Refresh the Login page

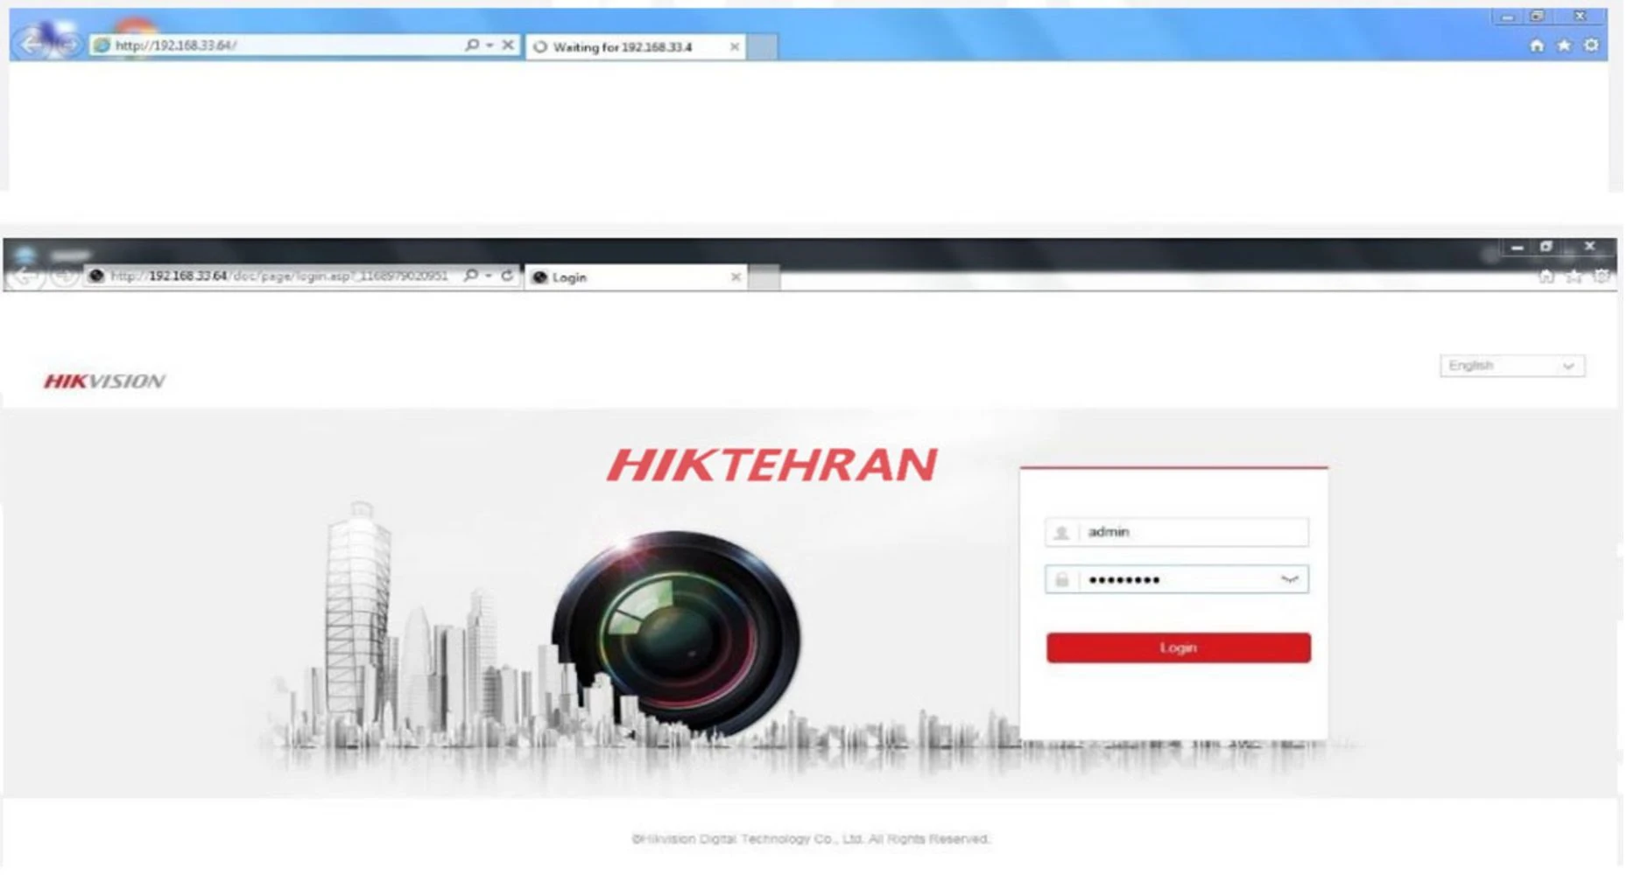[x=507, y=276]
